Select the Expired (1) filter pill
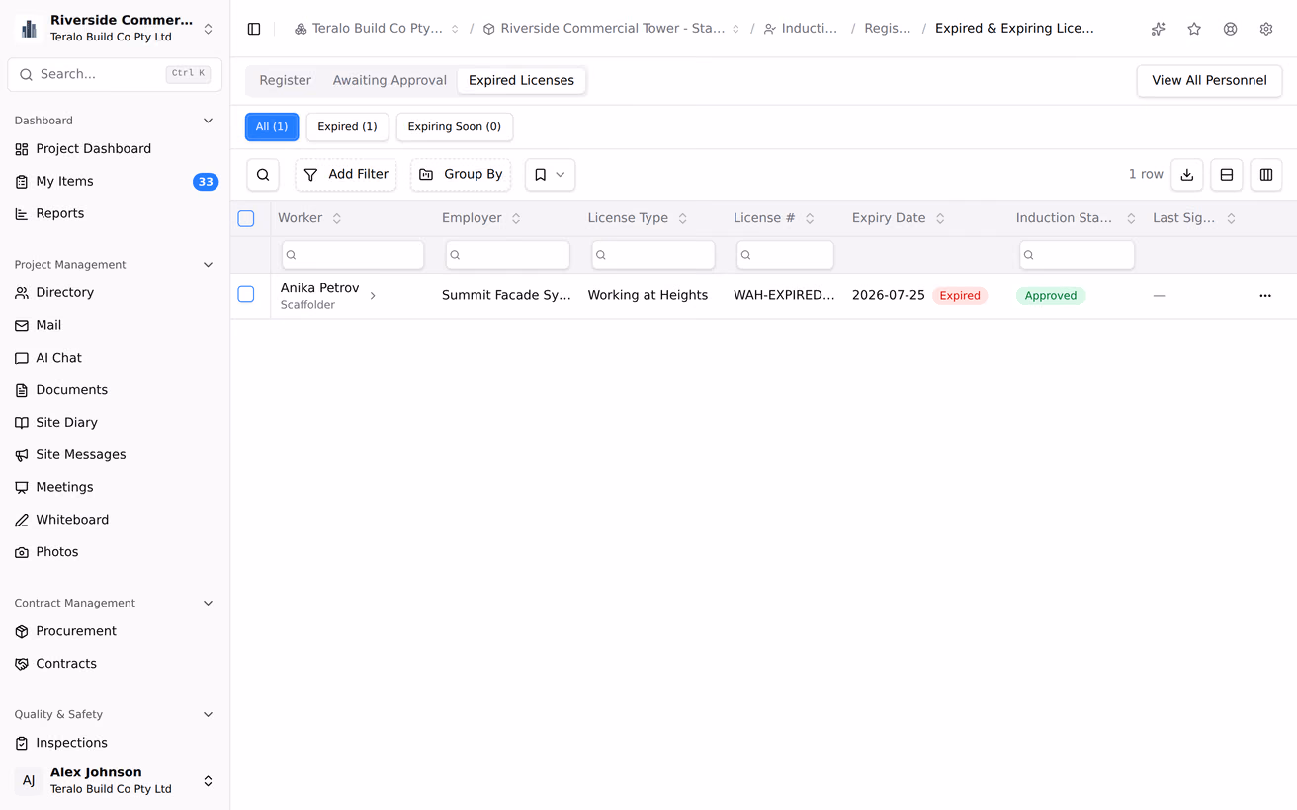The height and width of the screenshot is (810, 1297). point(347,126)
